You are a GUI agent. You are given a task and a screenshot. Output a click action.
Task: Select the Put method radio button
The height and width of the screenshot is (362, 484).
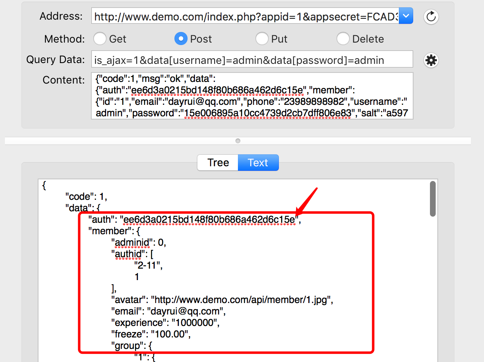[262, 39]
